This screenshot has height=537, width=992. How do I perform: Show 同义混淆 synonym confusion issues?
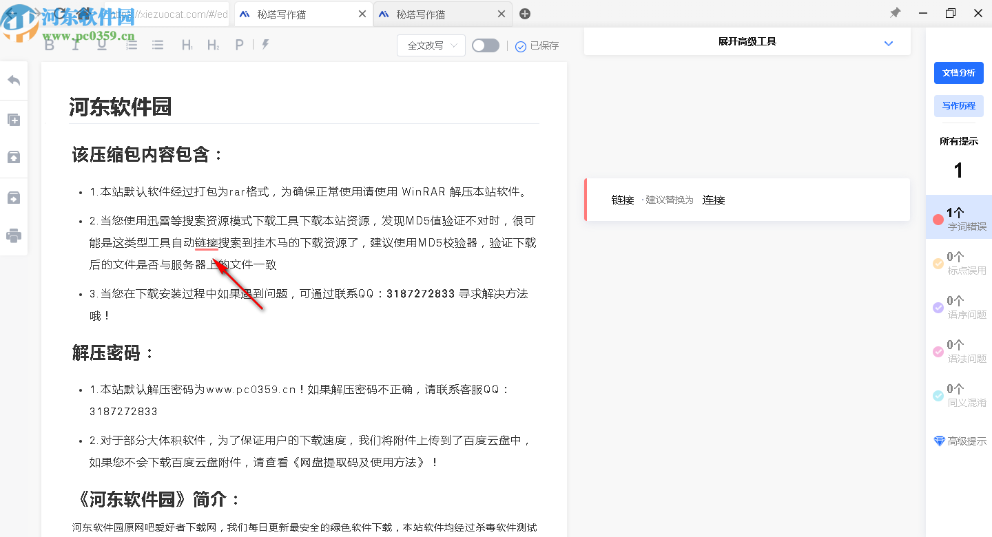tap(960, 394)
